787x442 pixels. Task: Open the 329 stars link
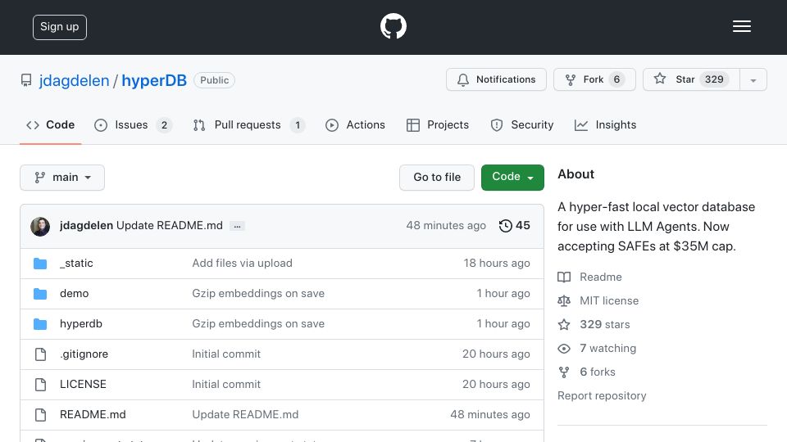tap(604, 324)
